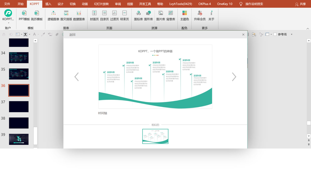The height and width of the screenshot is (174, 311).
Task: Select slide 39 thumbnail
Action: click(19, 139)
